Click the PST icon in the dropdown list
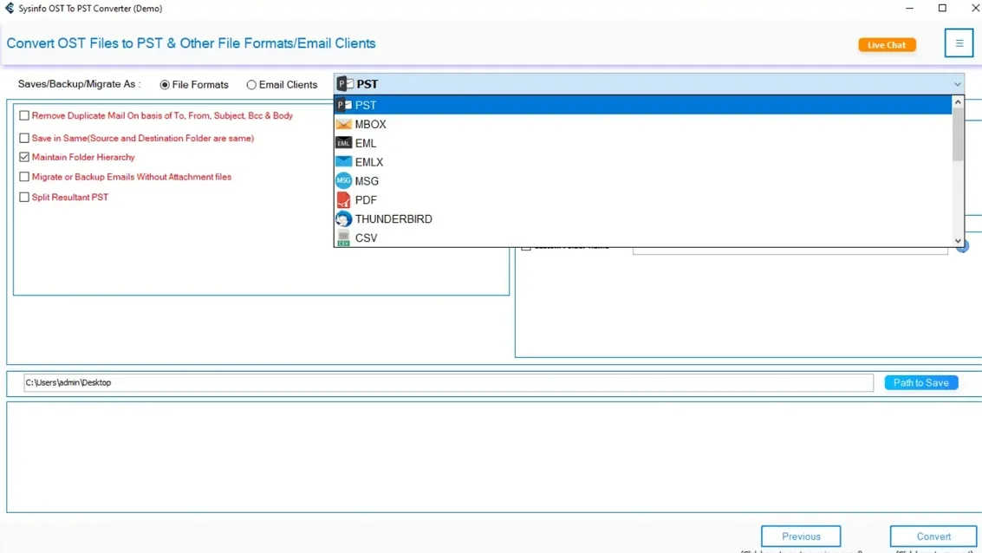Viewport: 982px width, 553px height. [344, 105]
